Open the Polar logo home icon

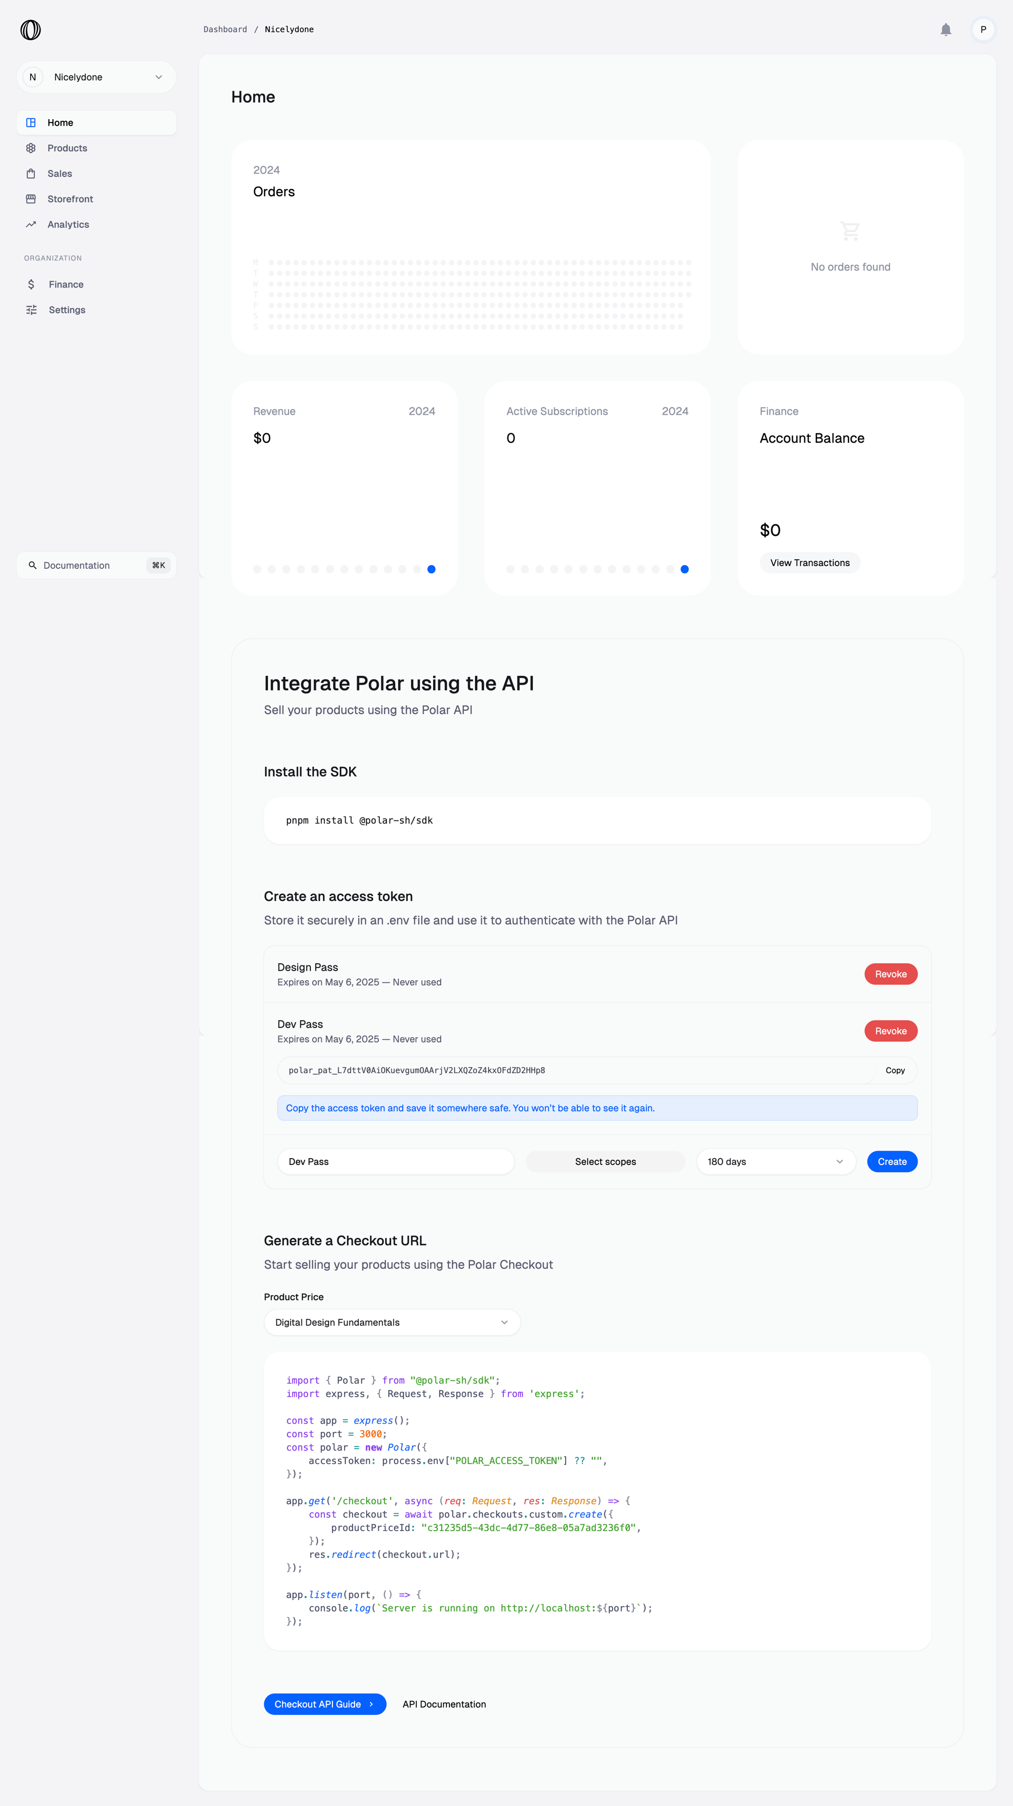coord(30,30)
